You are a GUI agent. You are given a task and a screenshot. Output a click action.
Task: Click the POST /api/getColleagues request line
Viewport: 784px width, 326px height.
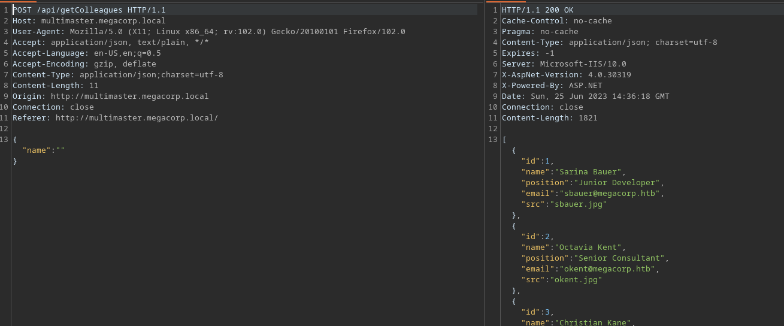point(89,10)
